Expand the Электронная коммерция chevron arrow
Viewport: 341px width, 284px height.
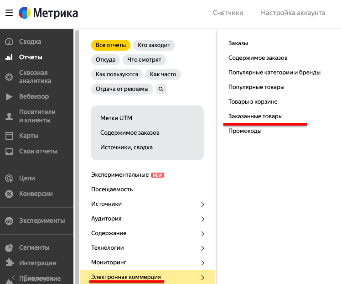[203, 277]
